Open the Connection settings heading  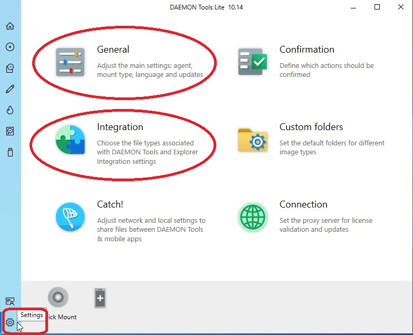point(303,204)
